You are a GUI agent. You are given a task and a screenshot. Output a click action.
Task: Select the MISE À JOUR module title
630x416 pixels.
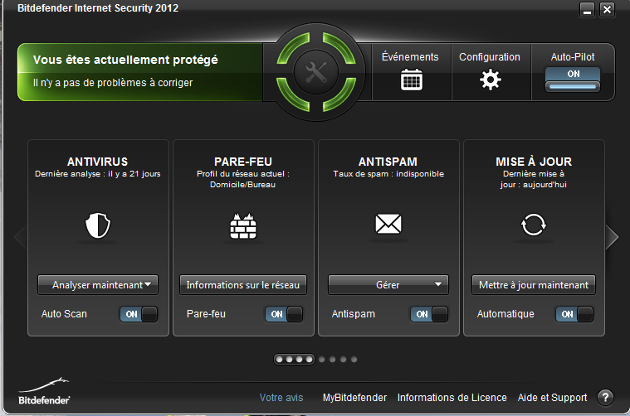coord(534,162)
